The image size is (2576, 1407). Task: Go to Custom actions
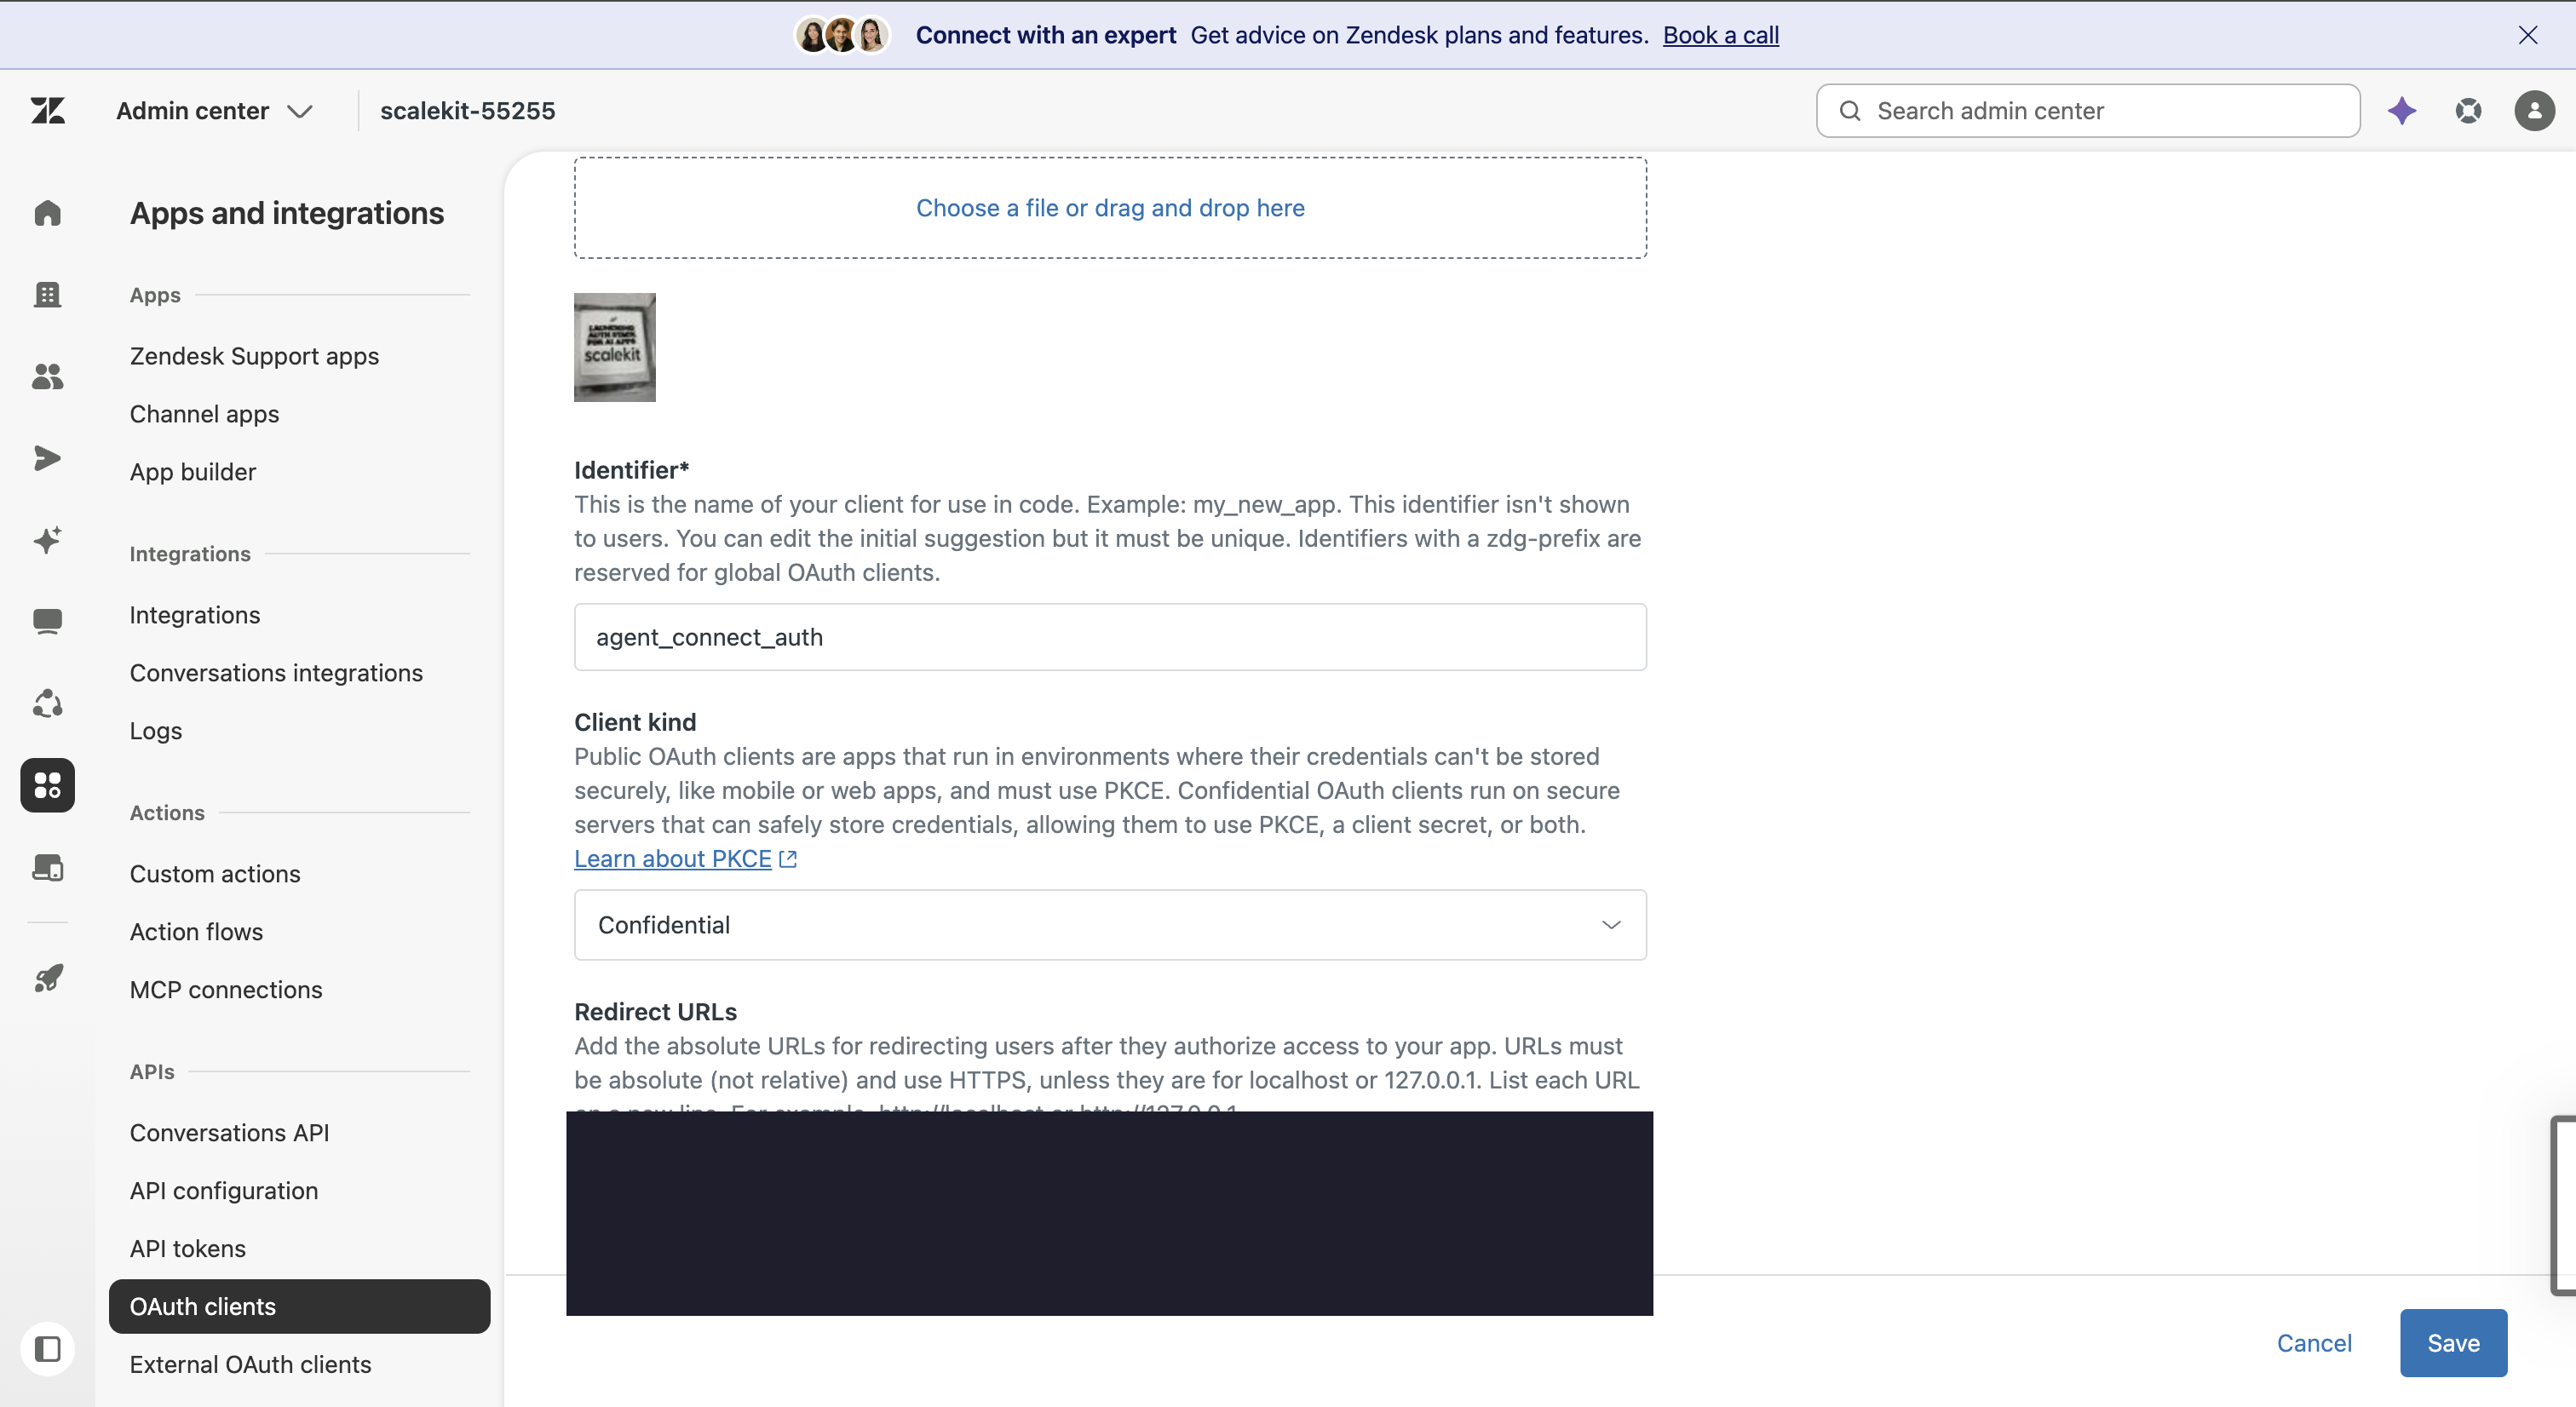pyautogui.click(x=215, y=874)
